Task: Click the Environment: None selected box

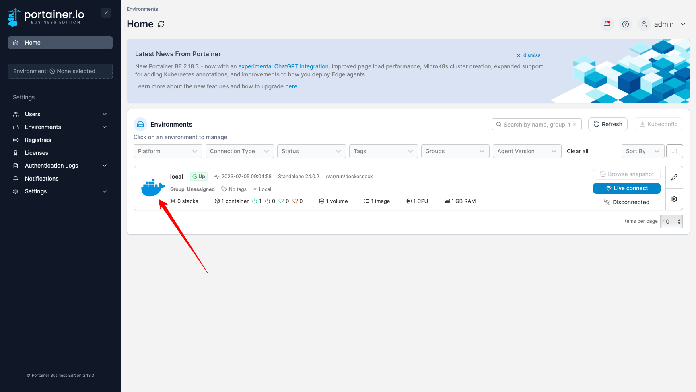Action: (60, 71)
